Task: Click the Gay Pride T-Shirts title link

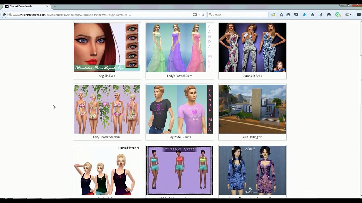Action: coord(180,137)
